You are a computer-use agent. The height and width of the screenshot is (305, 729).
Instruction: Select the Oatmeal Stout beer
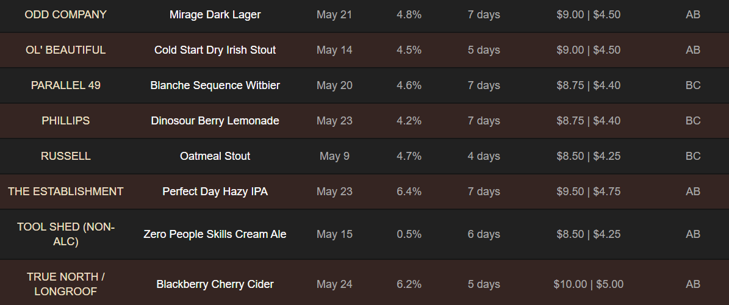coord(215,156)
